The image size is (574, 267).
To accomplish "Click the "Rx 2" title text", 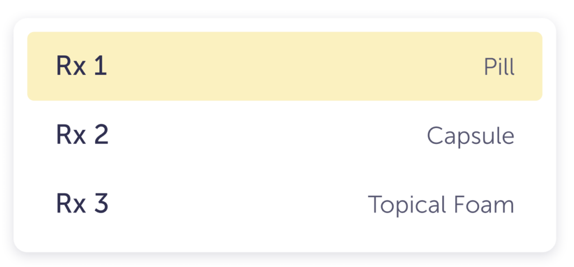I will [x=82, y=135].
